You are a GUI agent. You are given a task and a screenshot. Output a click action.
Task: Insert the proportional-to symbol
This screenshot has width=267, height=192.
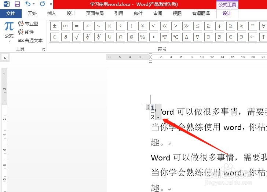[x=143, y=26]
